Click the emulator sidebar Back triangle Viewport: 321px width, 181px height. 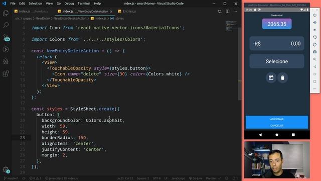pyautogui.click(x=315, y=67)
